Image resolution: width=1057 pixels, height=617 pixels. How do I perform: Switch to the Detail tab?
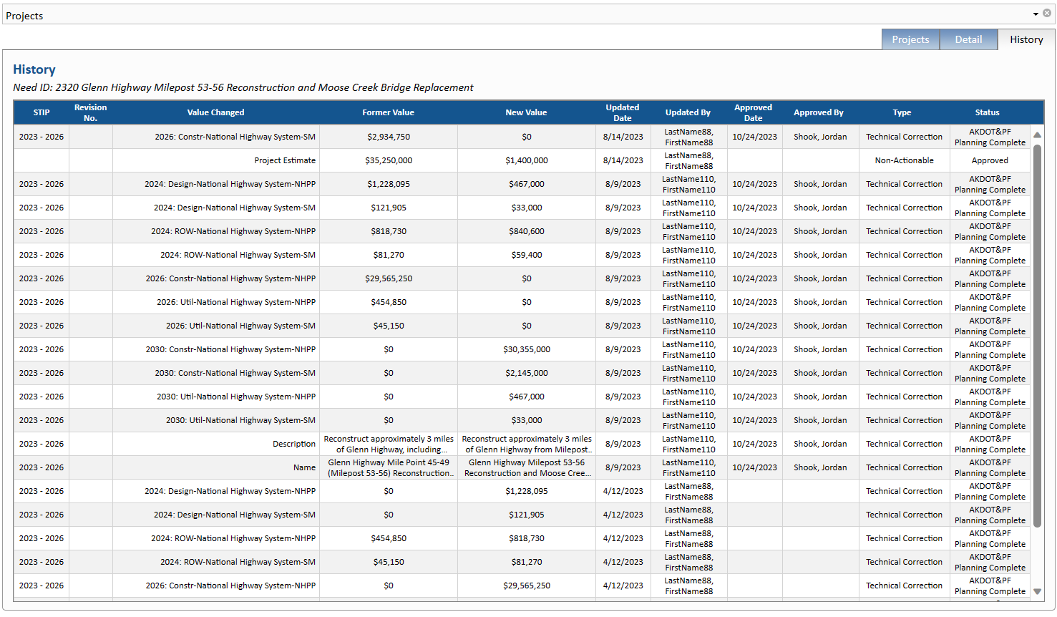(x=968, y=39)
